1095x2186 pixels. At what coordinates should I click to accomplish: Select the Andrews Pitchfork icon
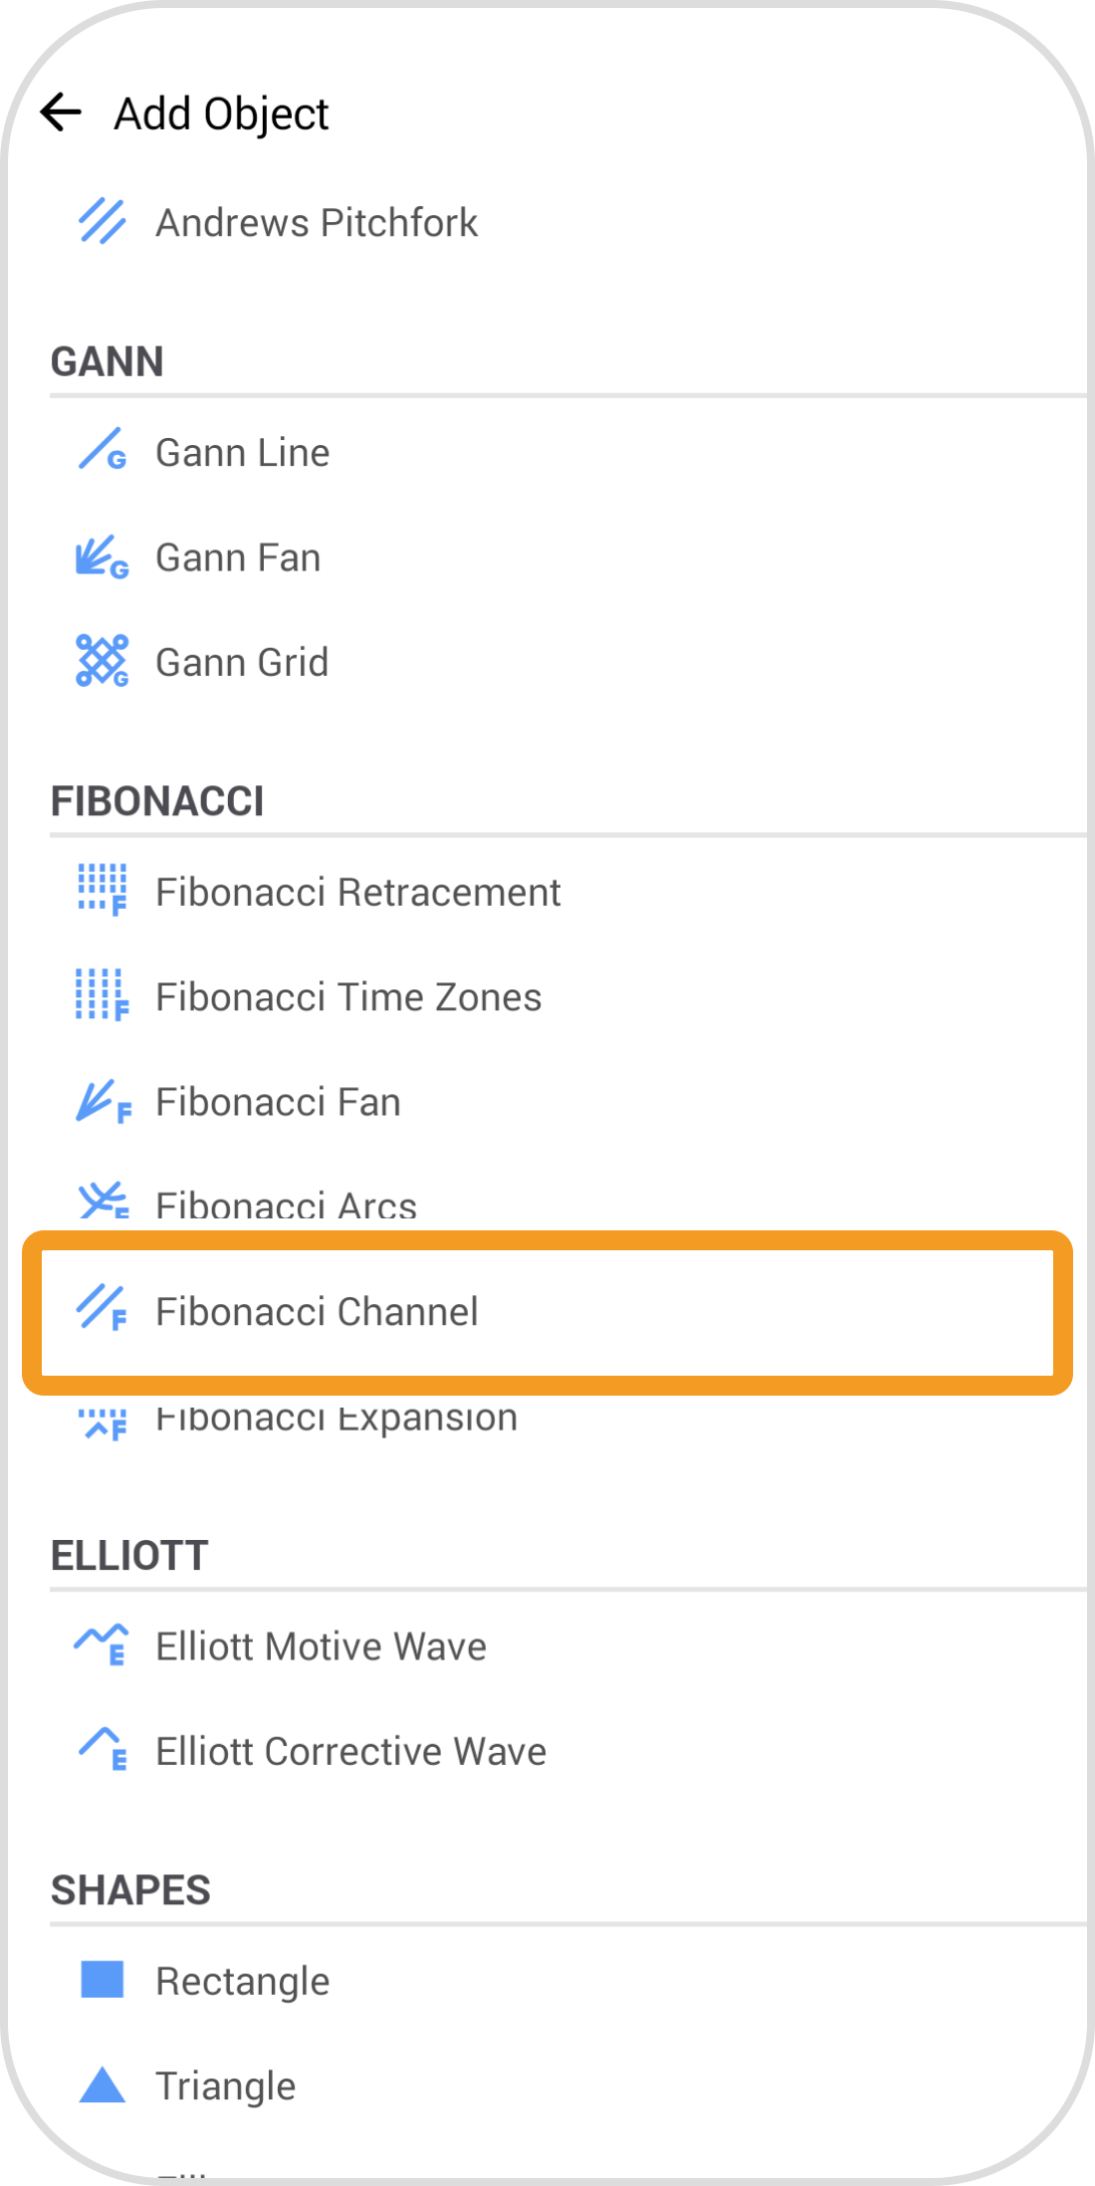(102, 222)
